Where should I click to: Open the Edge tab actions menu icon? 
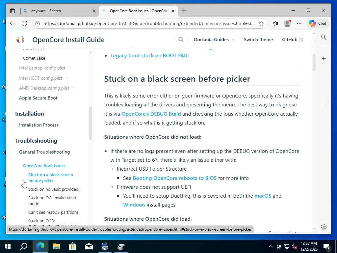coord(13,11)
